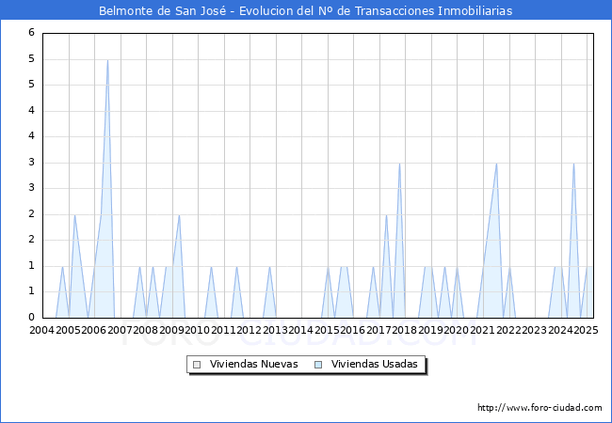Image resolution: width=612 pixels, height=423 pixels.
Task: Click the 2006 x-axis label
Action: tap(93, 330)
